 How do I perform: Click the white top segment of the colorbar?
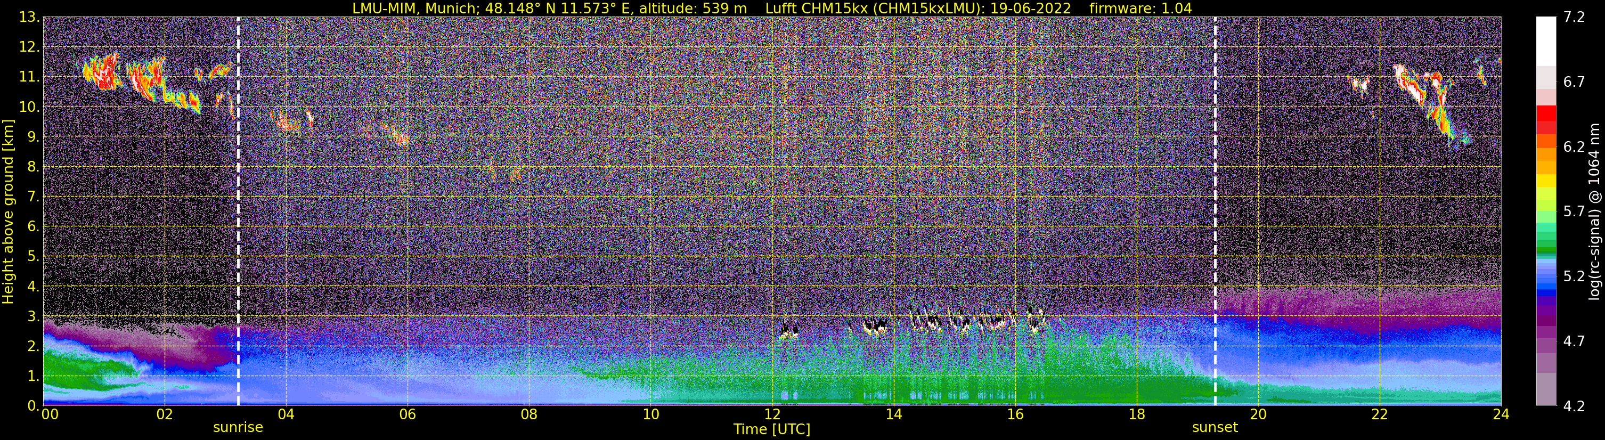tap(1546, 40)
